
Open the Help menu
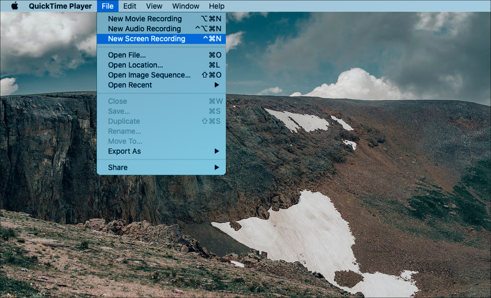(217, 6)
